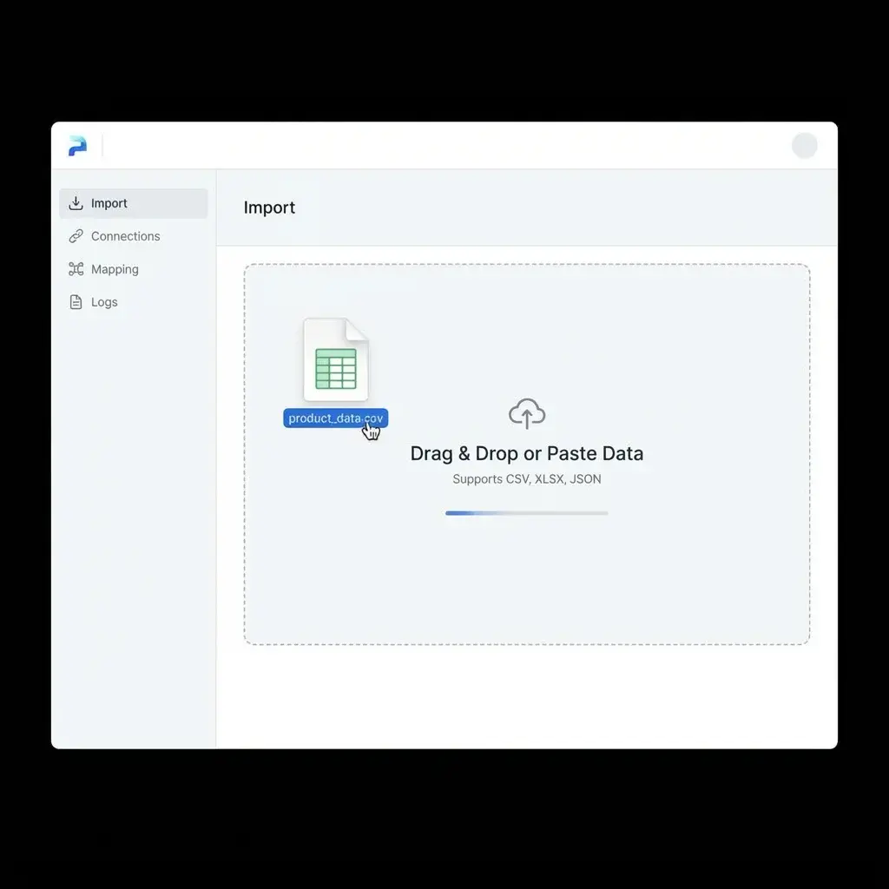Click the blue app logo in header
This screenshot has width=889, height=889.
tap(77, 146)
